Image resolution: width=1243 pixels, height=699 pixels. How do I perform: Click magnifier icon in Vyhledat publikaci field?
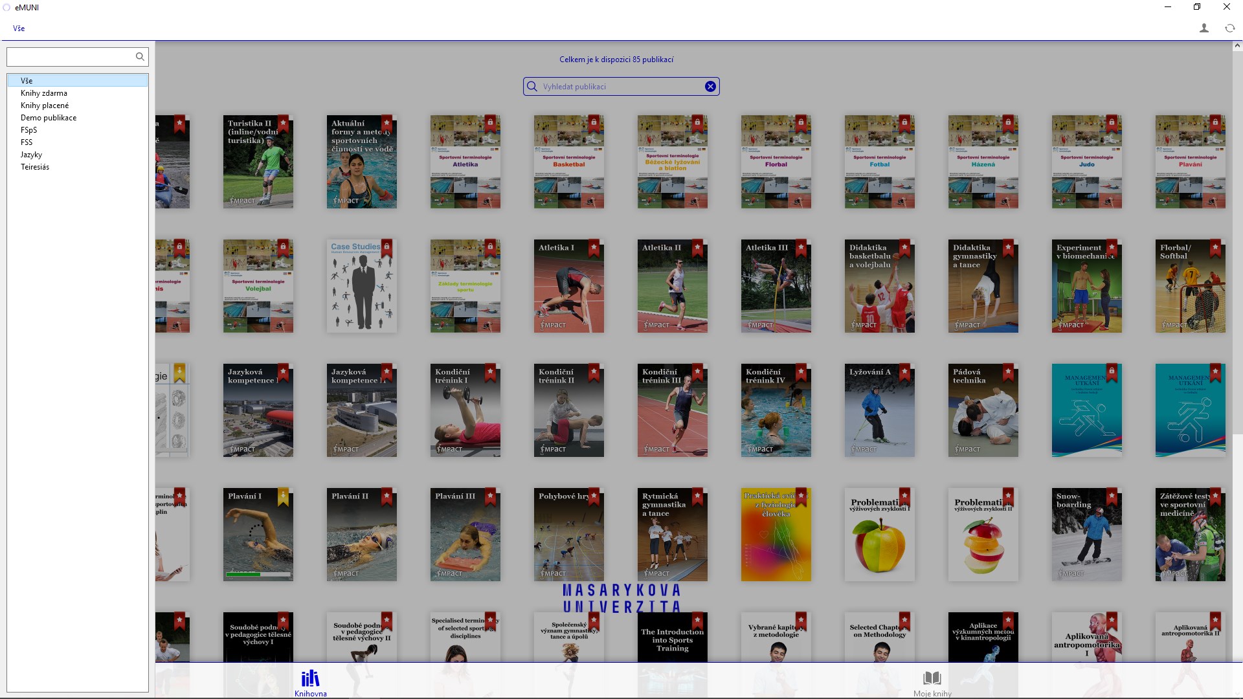point(532,87)
